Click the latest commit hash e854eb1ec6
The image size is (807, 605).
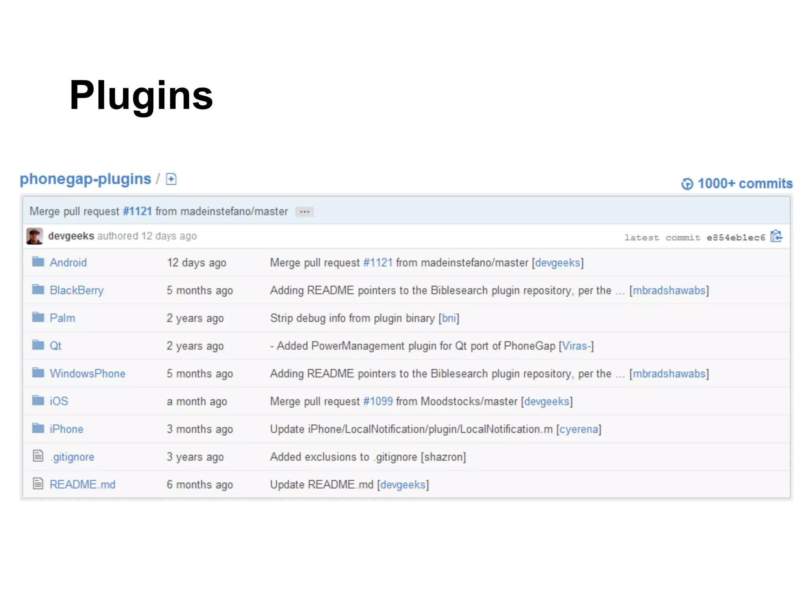[736, 238]
